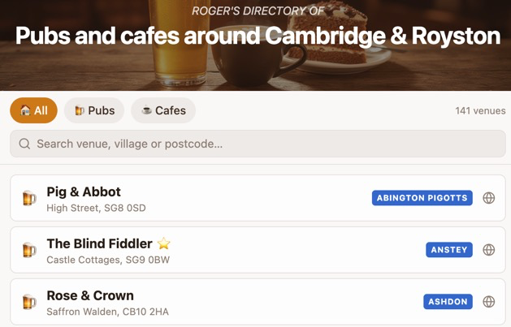Click the beer mug icon beside The Blind Fiddler
This screenshot has height=327, width=511.
point(29,250)
